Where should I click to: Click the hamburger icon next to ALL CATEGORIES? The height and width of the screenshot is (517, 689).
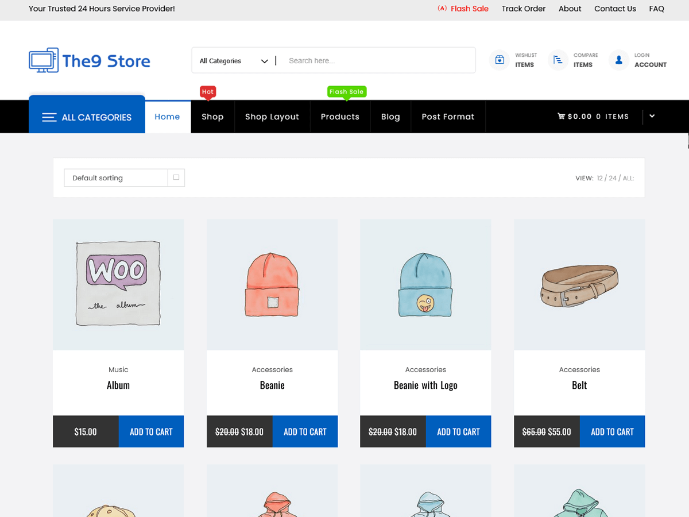click(x=49, y=117)
